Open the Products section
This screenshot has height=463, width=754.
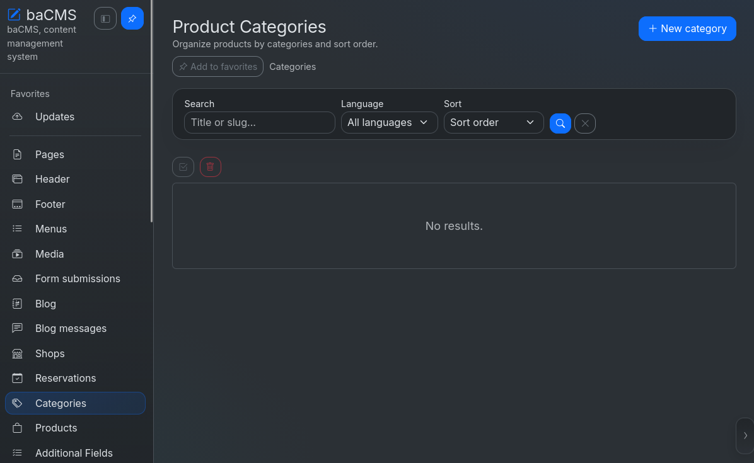pos(55,428)
